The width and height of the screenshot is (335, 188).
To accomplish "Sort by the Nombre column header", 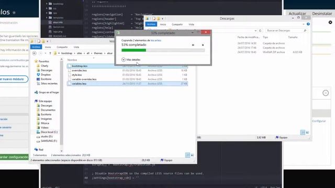I will click(x=72, y=60).
